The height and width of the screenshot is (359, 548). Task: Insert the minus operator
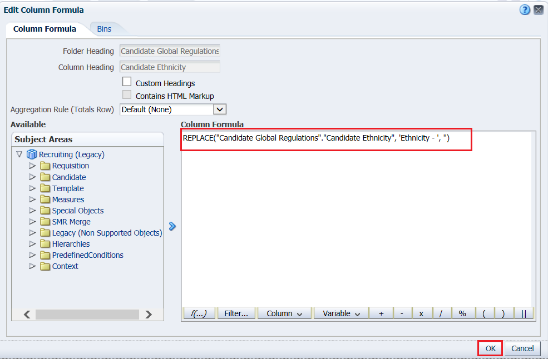click(402, 313)
